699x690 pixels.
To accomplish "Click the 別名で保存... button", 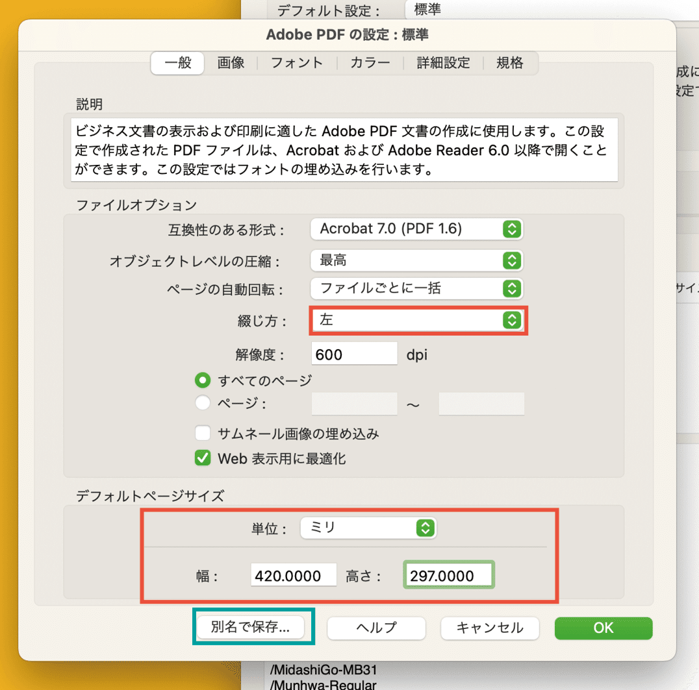I will (x=251, y=627).
